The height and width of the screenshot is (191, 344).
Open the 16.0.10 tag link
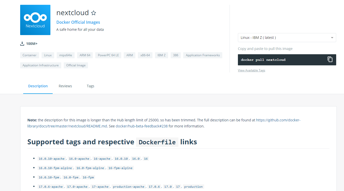pos(121,159)
